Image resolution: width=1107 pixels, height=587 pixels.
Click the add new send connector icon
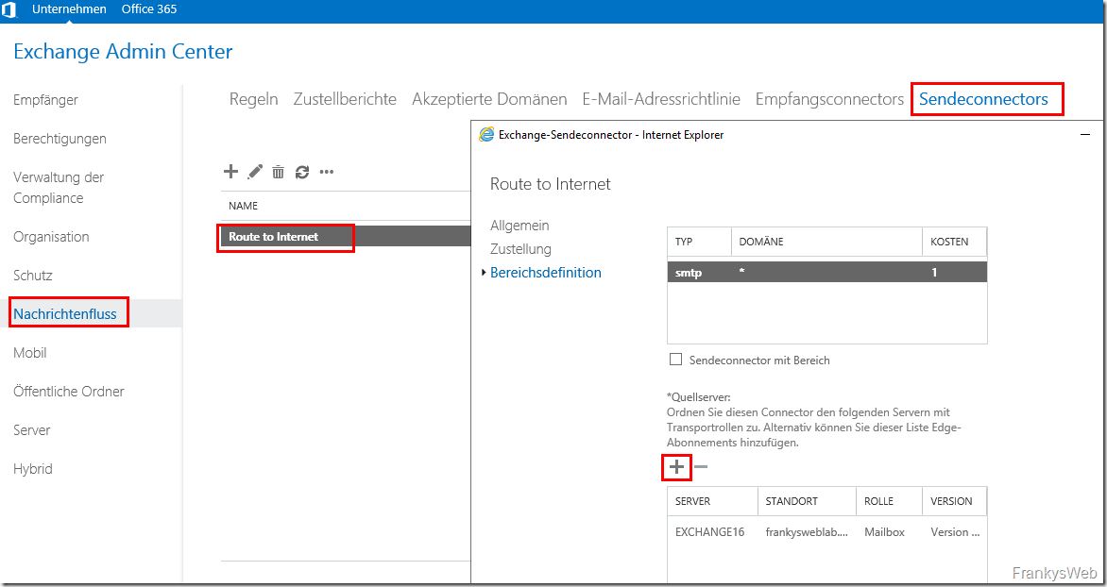pos(230,172)
